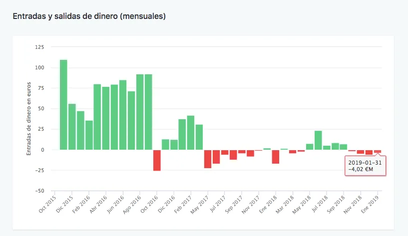408x236 pixels.
Task: Select the green bar above Dic 2015
Action: point(72,127)
